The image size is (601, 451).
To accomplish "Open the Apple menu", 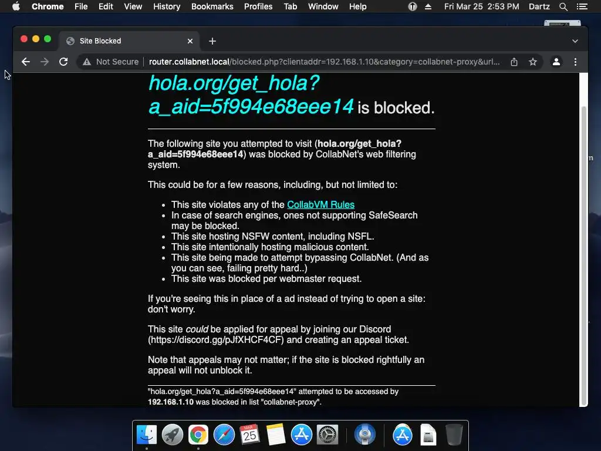I will point(16,6).
